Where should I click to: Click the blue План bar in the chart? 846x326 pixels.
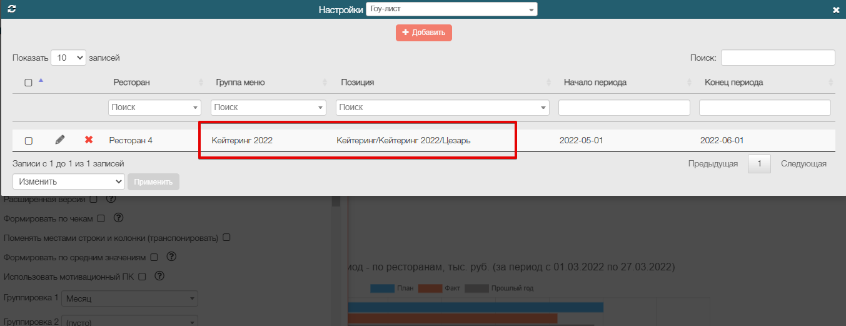tap(475, 307)
